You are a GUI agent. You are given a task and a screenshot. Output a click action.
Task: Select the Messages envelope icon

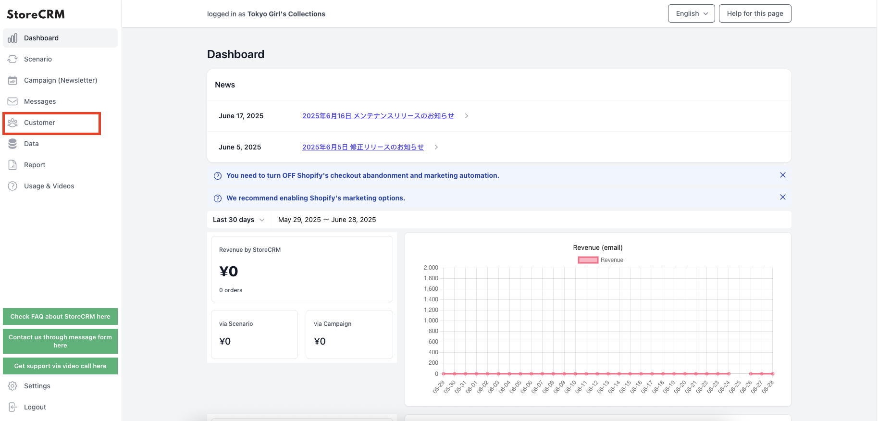[12, 101]
